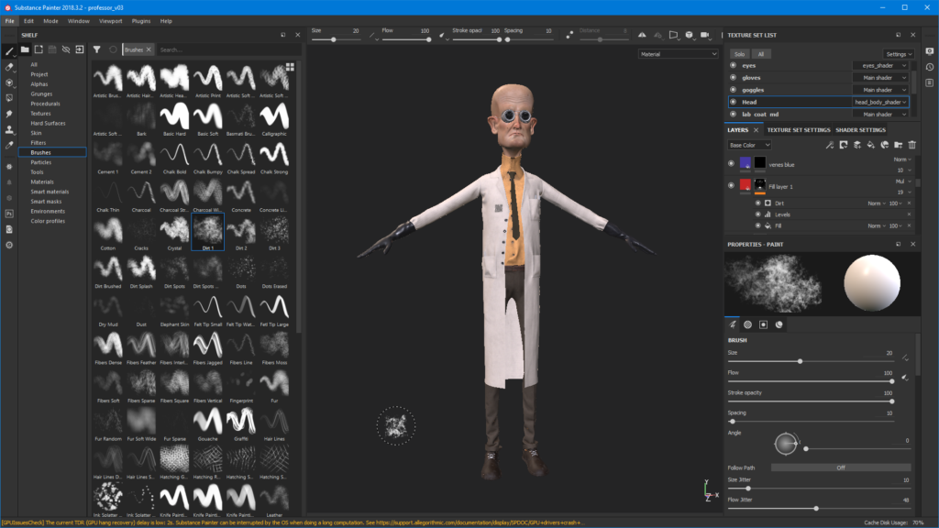
Task: Click the shelf filter funnel icon
Action: coord(97,49)
